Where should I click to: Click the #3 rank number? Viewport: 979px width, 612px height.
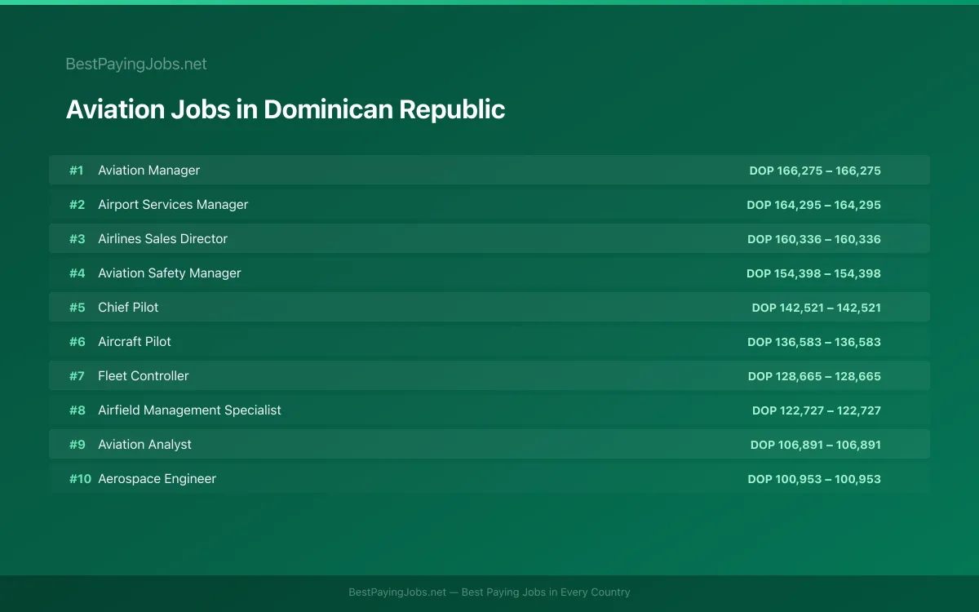click(77, 239)
